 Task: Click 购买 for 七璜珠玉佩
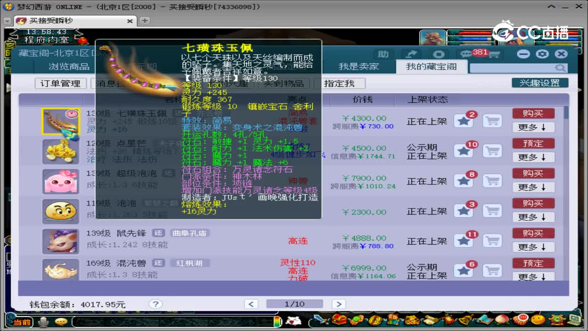pyautogui.click(x=533, y=114)
